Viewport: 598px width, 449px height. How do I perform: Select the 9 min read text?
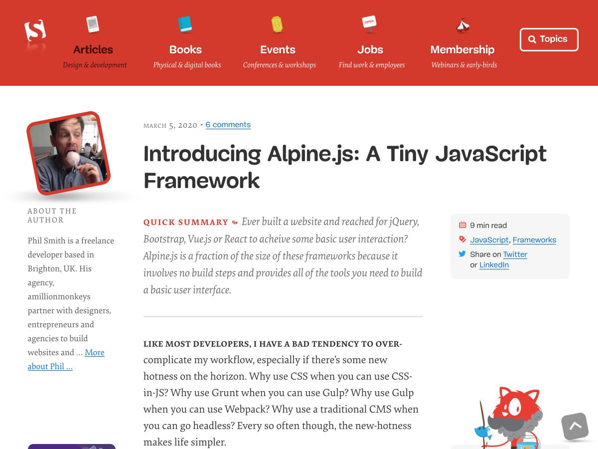point(488,225)
